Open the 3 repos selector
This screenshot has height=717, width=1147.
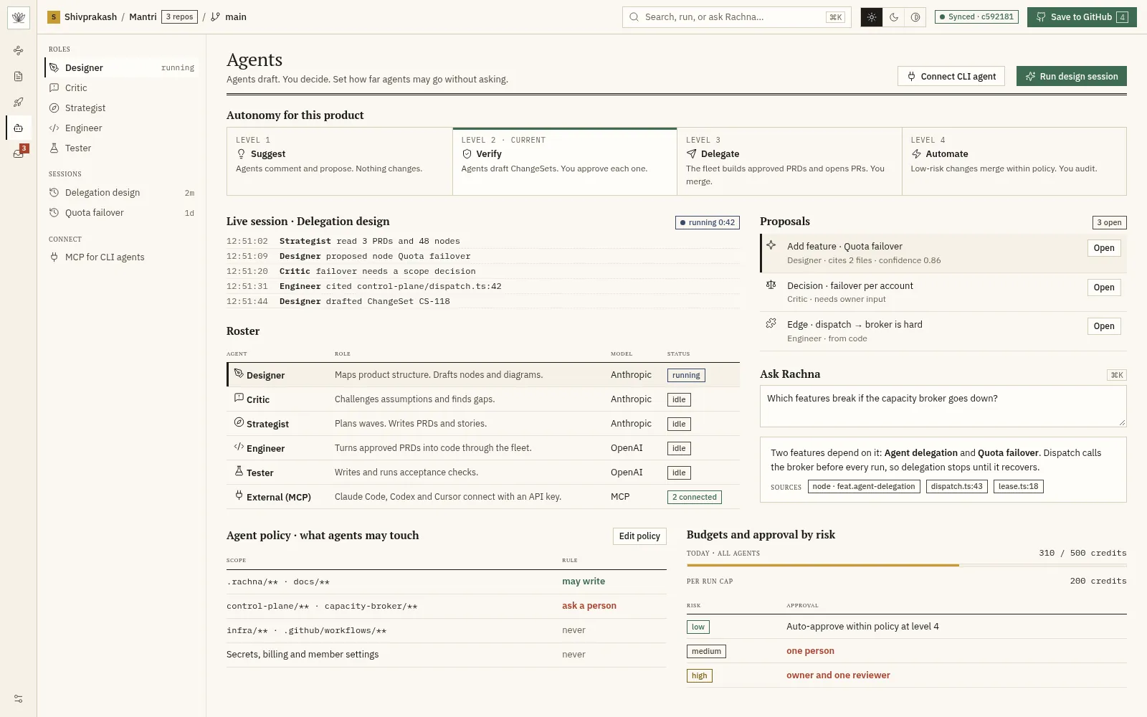click(x=179, y=17)
